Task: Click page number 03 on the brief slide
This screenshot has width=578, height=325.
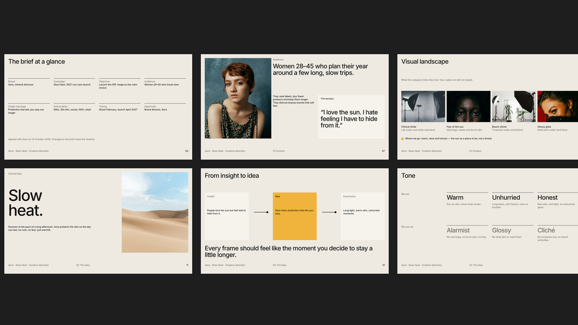Action: 186,151
